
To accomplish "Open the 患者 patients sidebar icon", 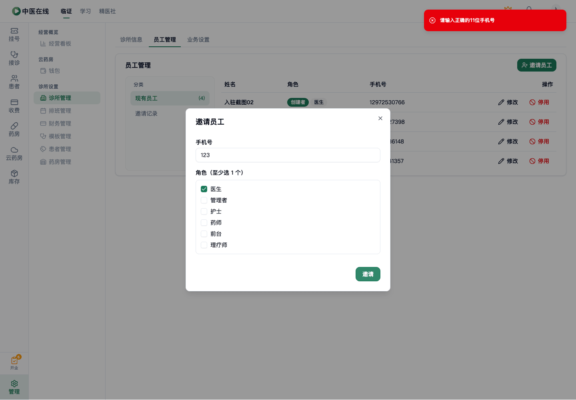I will tap(14, 82).
